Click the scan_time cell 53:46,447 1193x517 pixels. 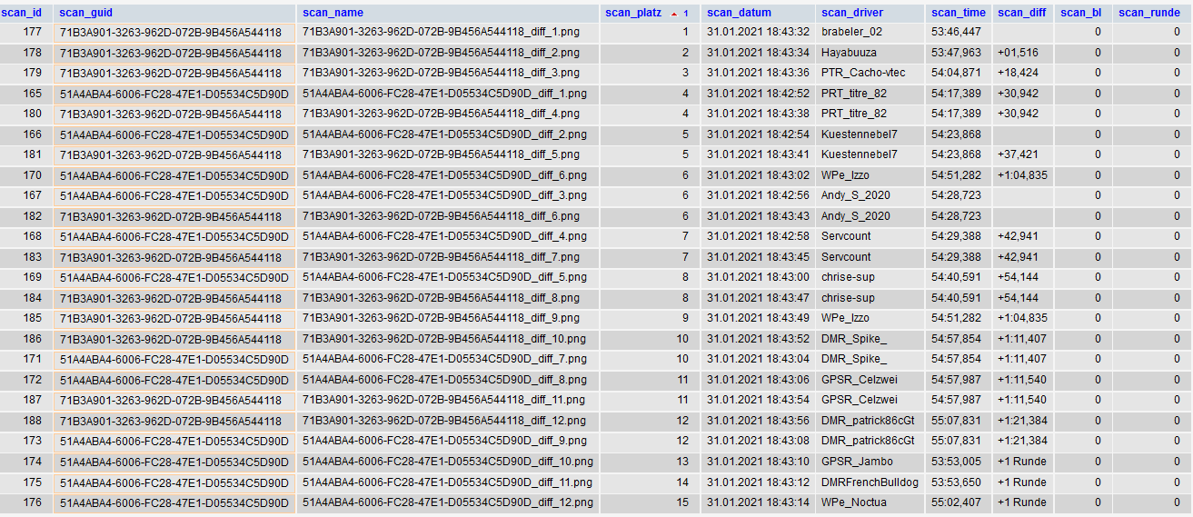pyautogui.click(x=956, y=32)
